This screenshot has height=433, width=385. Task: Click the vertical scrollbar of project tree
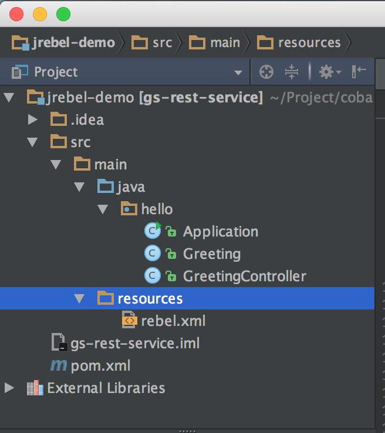pos(380,235)
